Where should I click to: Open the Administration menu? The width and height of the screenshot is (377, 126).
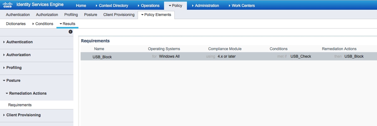[205, 6]
